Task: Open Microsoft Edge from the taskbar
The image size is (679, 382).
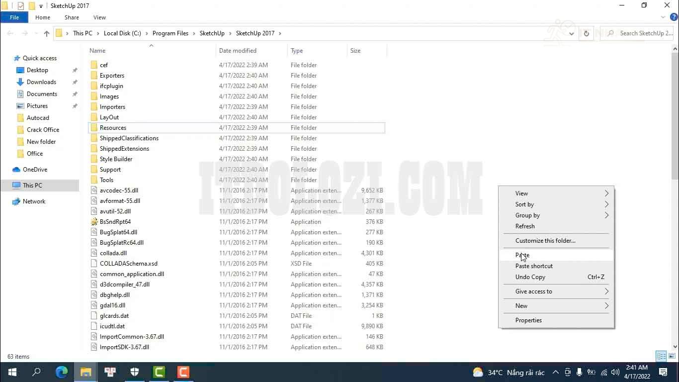Action: [x=62, y=372]
